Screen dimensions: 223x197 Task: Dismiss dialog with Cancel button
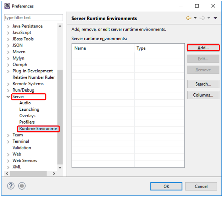click(x=201, y=186)
